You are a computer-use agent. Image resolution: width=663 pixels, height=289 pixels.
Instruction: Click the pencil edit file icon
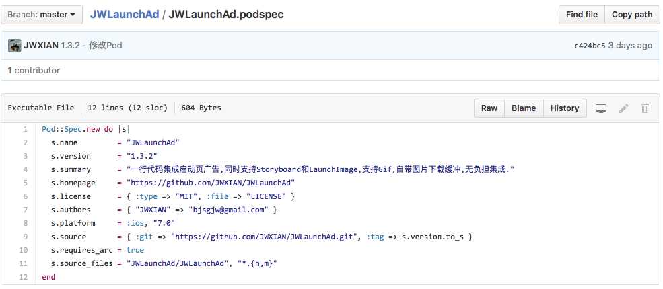[623, 108]
